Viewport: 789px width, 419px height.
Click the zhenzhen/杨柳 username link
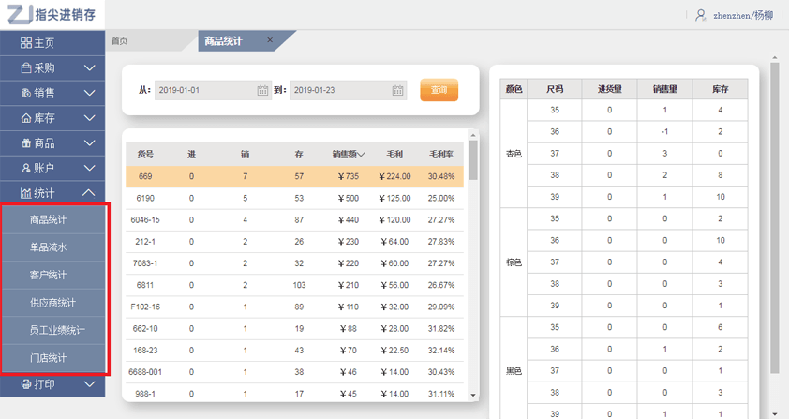point(744,15)
